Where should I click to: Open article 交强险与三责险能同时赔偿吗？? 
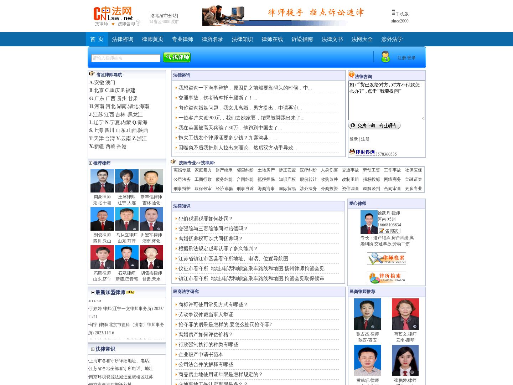tap(213, 229)
